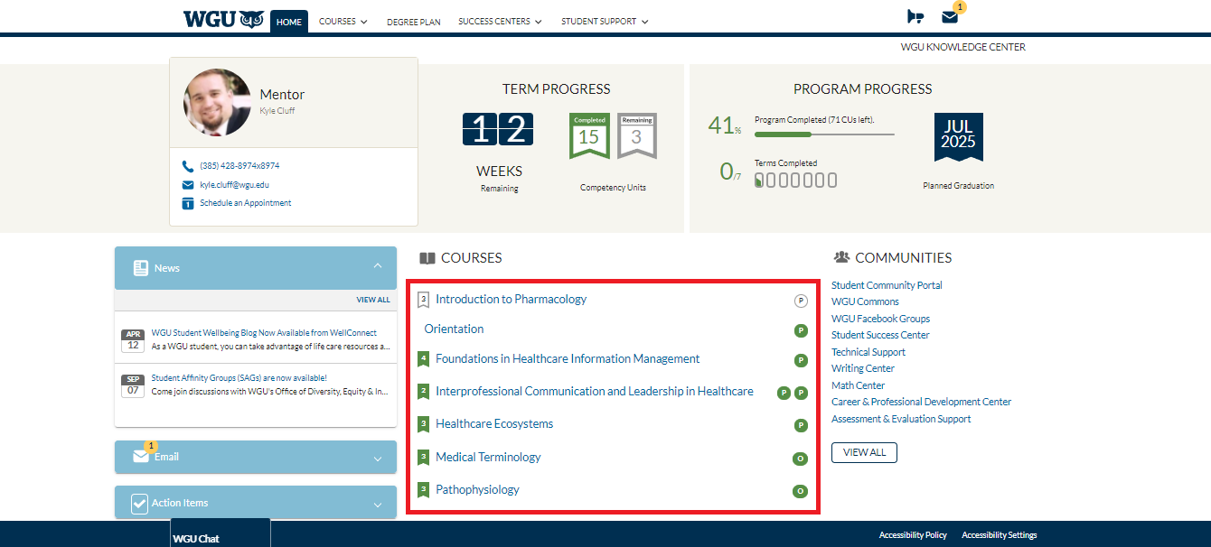Image resolution: width=1211 pixels, height=547 pixels.
Task: Click the Program Completed progress bar
Action: [824, 134]
